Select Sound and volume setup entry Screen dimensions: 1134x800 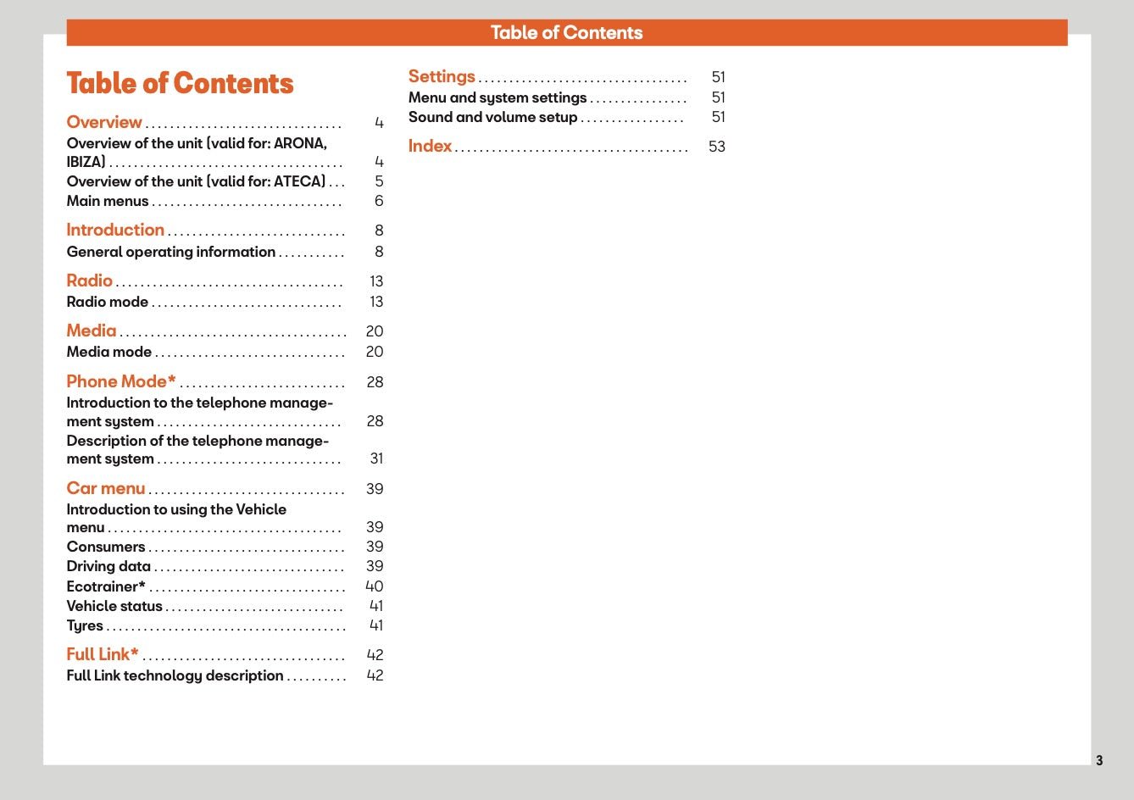click(492, 117)
